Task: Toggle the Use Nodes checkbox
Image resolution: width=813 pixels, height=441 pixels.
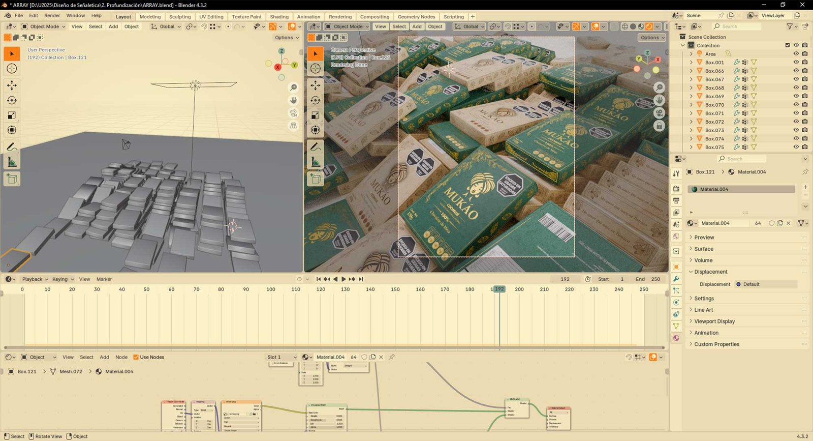Action: coord(136,357)
